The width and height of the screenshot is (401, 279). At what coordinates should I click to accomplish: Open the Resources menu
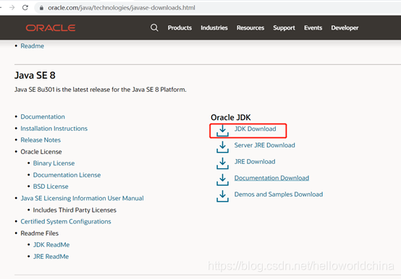[250, 27]
